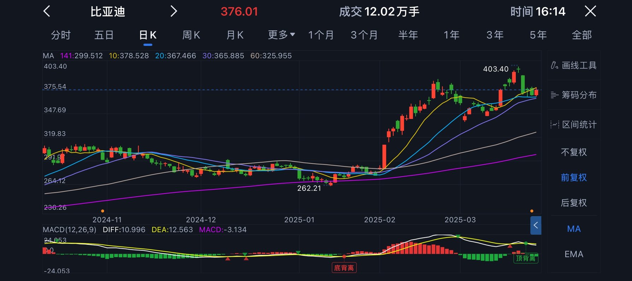Set range to 3个月

click(x=364, y=35)
